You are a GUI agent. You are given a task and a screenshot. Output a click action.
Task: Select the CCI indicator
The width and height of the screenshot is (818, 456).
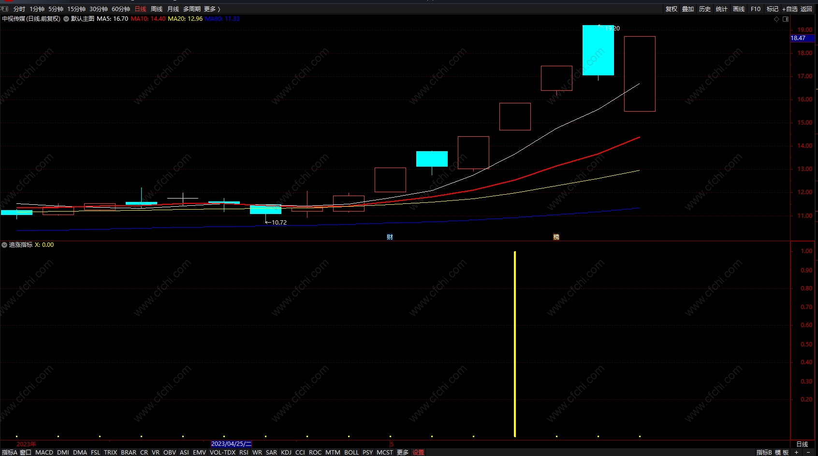[x=300, y=452]
